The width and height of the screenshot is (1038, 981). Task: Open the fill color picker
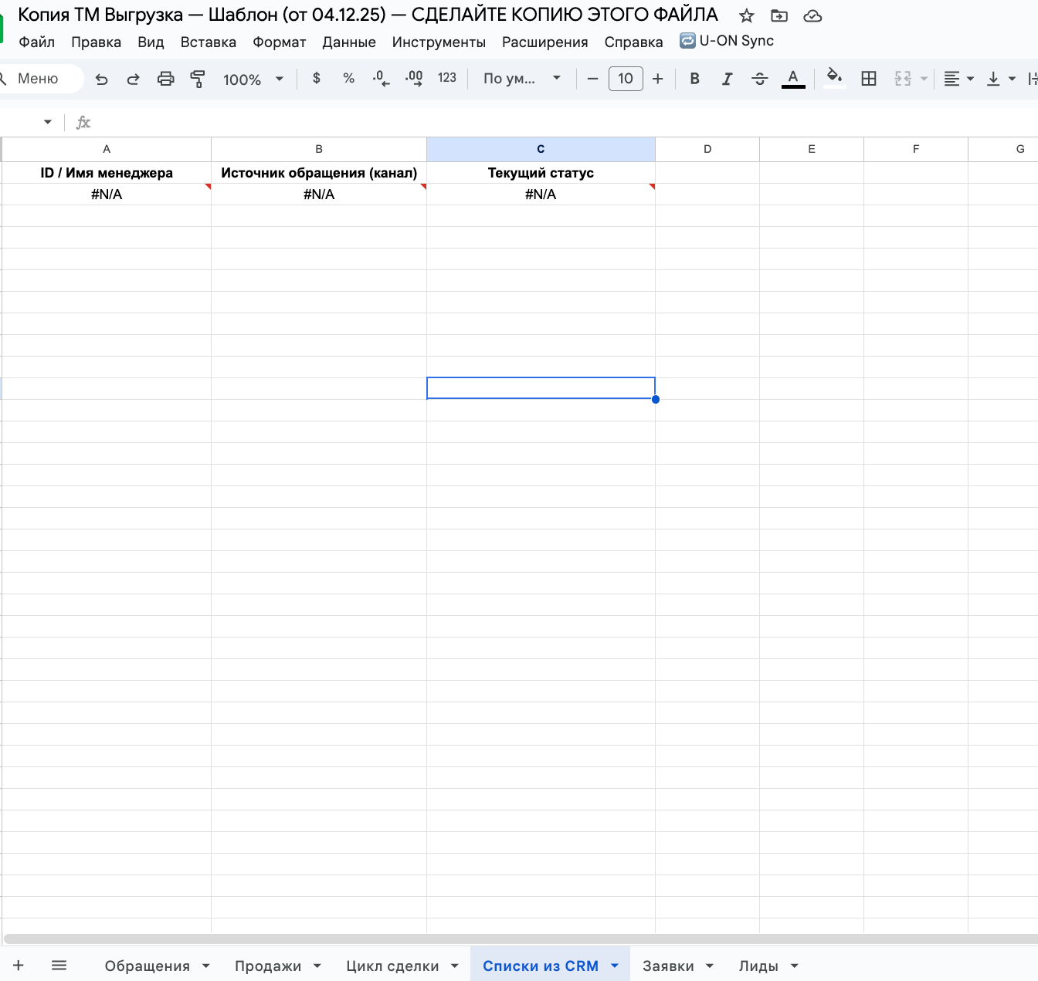834,79
